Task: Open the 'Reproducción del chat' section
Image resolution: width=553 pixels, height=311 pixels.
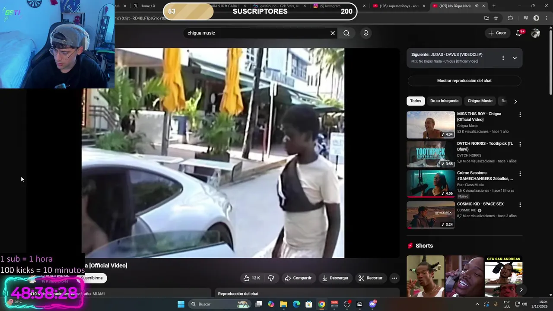Action: click(308, 293)
